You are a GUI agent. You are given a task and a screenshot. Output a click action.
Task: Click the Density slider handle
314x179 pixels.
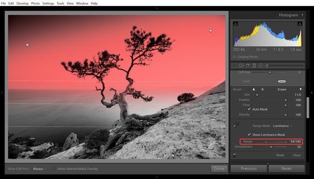[x=286, y=115]
